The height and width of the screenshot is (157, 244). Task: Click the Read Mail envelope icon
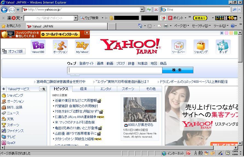pos(159,26)
